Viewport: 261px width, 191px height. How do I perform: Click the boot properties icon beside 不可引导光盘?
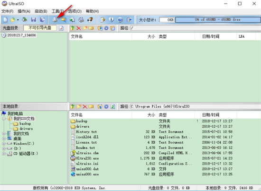tap(61, 28)
